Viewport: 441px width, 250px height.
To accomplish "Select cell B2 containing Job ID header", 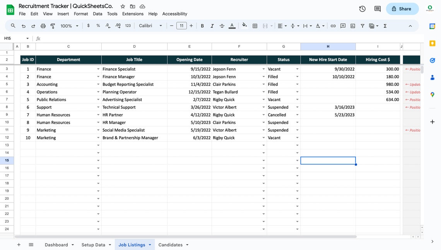I will click(x=28, y=59).
